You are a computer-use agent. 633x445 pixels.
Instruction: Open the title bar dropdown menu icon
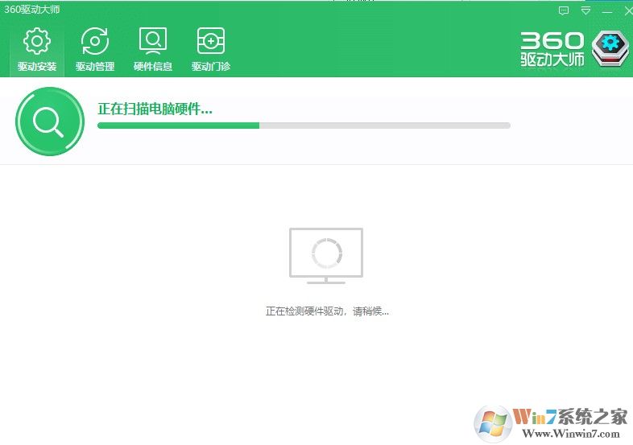coord(585,11)
